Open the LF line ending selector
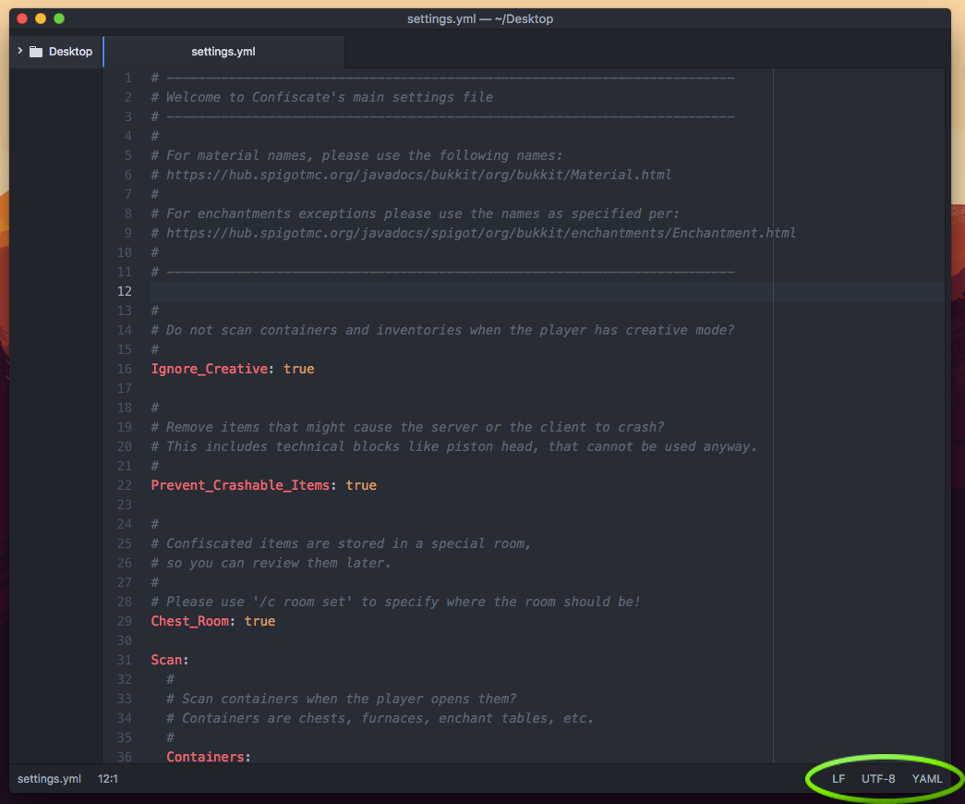Viewport: 965px width, 804px height. click(x=838, y=779)
